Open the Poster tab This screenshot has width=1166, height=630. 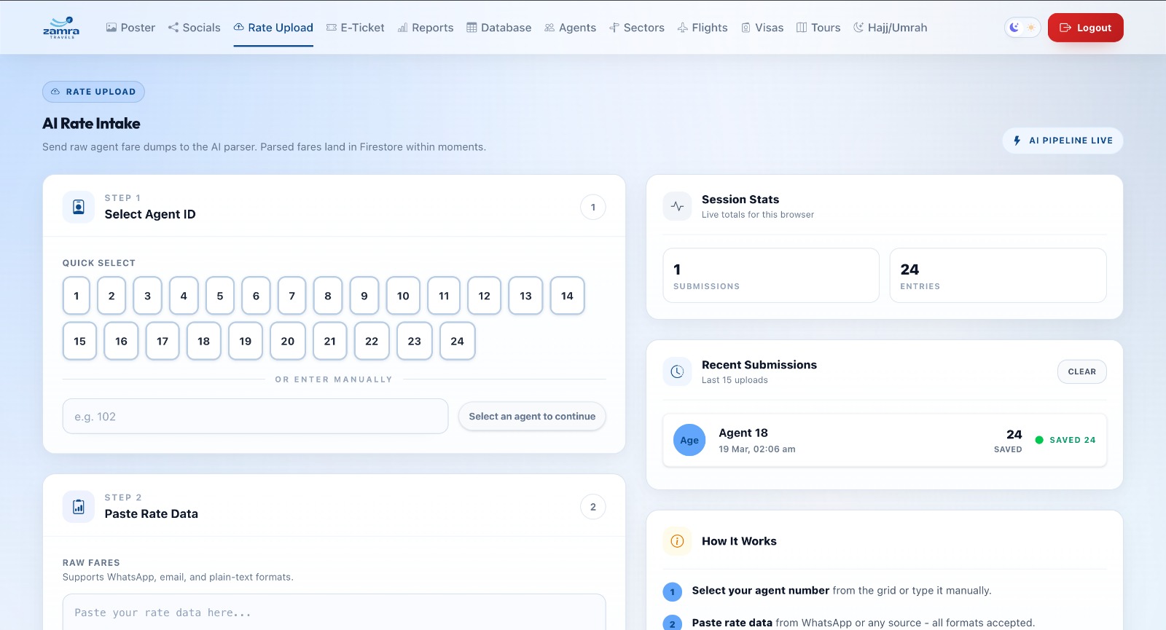[x=130, y=28]
